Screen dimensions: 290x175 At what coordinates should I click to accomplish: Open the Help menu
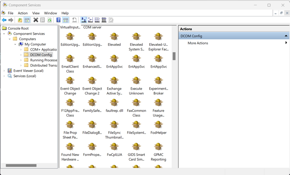tap(65, 13)
